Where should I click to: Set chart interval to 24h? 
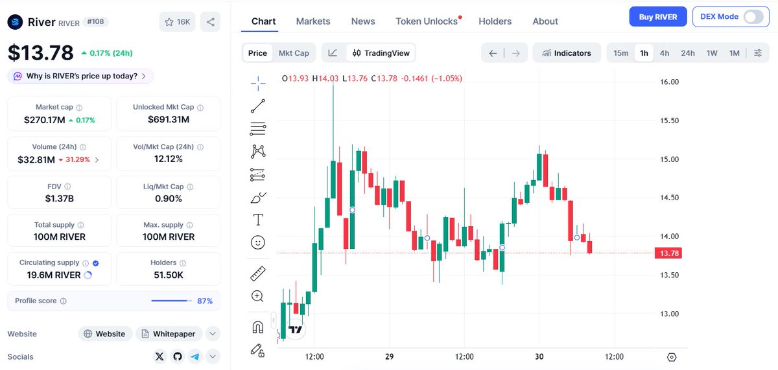(x=688, y=53)
